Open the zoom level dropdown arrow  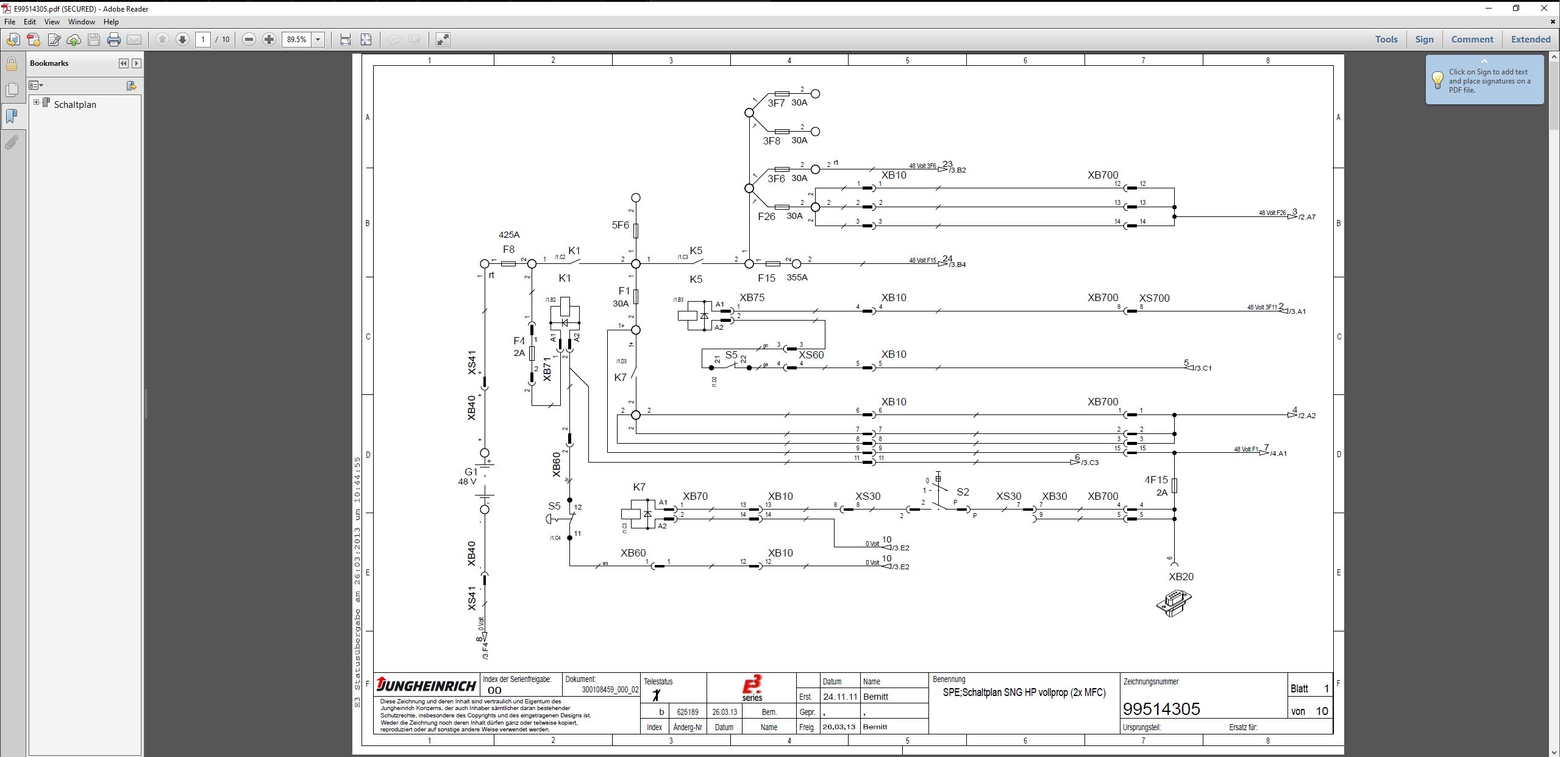click(319, 39)
